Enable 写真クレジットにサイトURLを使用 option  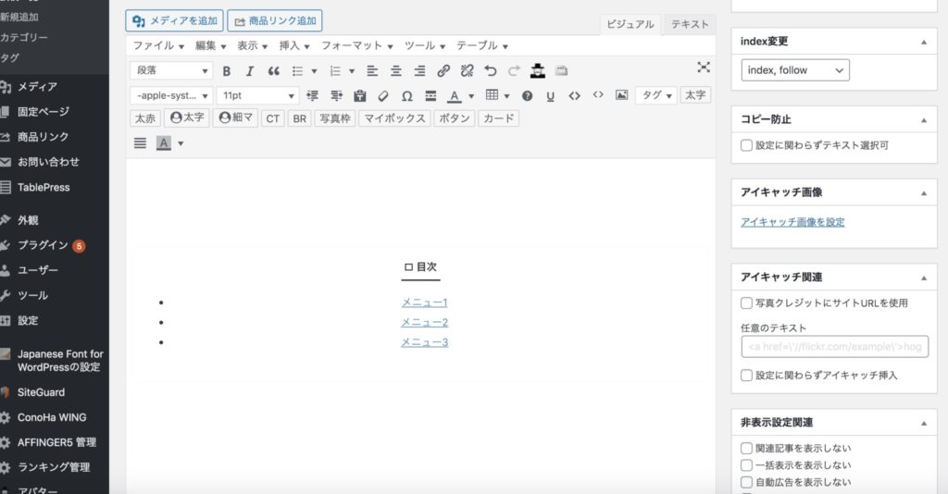[747, 303]
